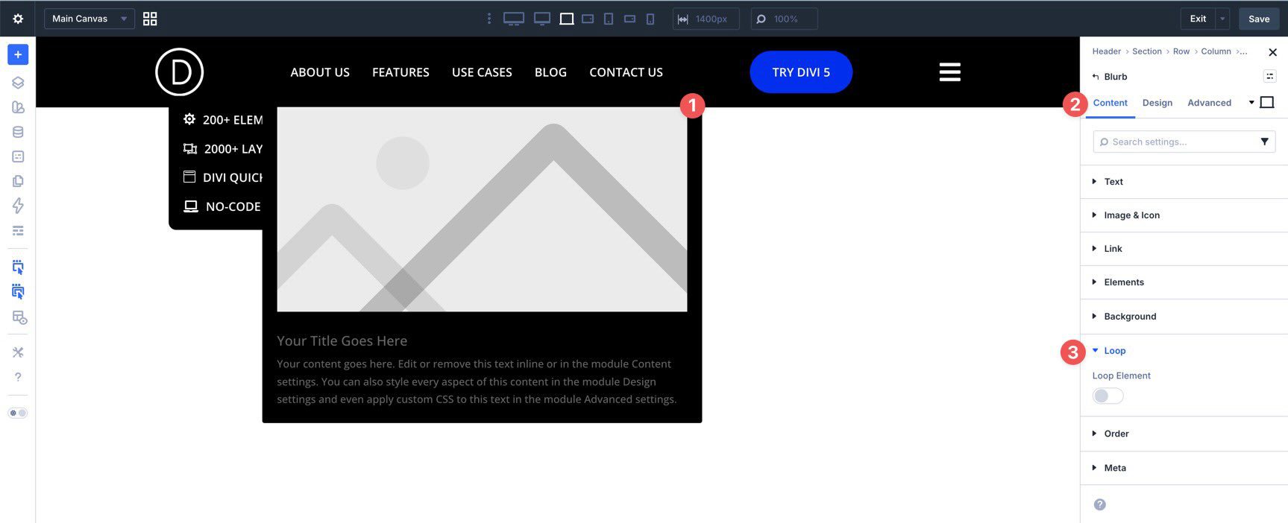Click the hamburger menu icon in header
Screen dimensions: 1288x523
(949, 72)
